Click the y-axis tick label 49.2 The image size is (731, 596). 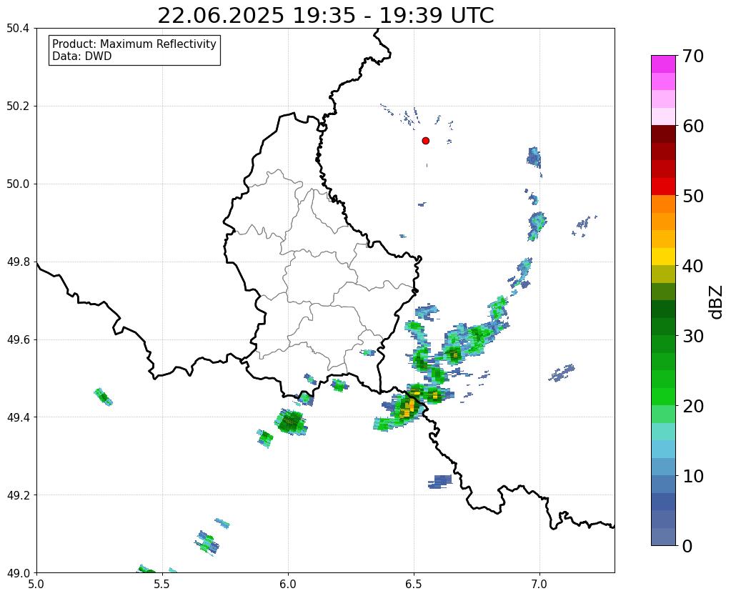point(18,495)
